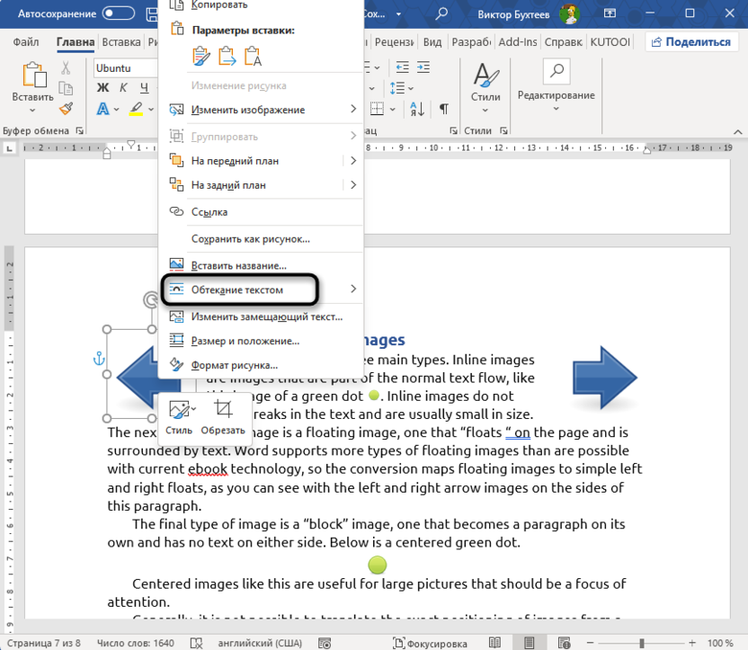Open the Вид ribbon tab
The width and height of the screenshot is (748, 650).
tap(432, 42)
